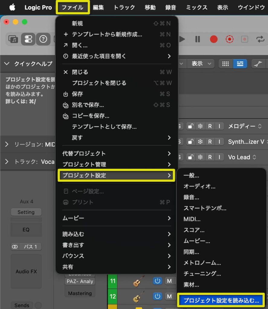
Task: Record-enable the Vo Lead track
Action: pos(210,157)
